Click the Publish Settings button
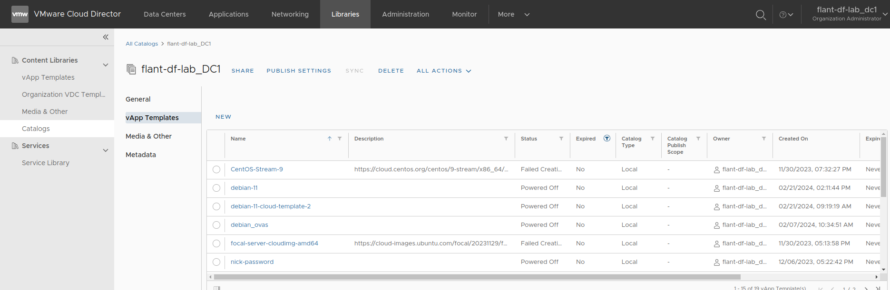 click(x=299, y=71)
